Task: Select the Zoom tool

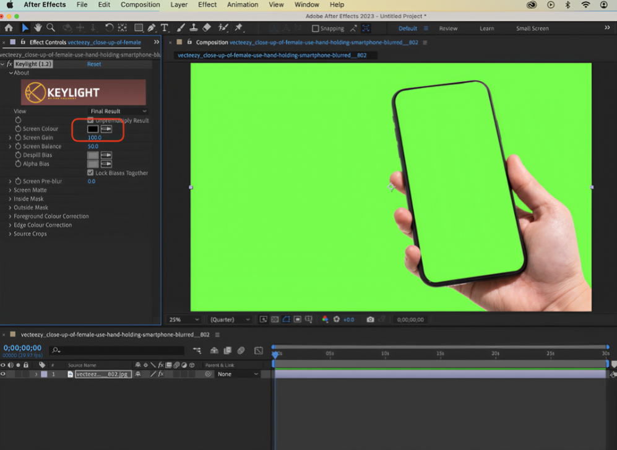Action: (x=51, y=27)
